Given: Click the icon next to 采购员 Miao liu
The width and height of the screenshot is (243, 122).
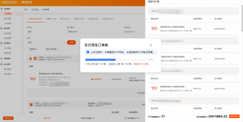Looking at the screenshot, I should click(103, 106).
